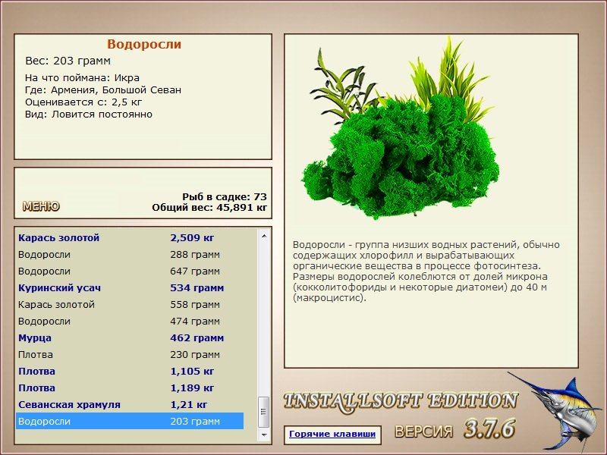Select the Мурца 462 грамм row
The image size is (607, 455).
click(130, 337)
